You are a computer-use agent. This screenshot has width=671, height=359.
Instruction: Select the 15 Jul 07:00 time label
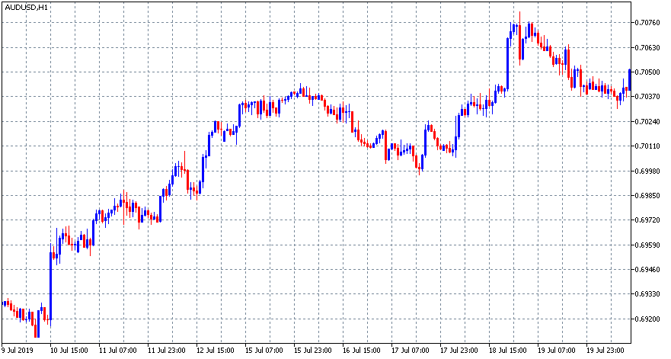pyautogui.click(x=264, y=351)
